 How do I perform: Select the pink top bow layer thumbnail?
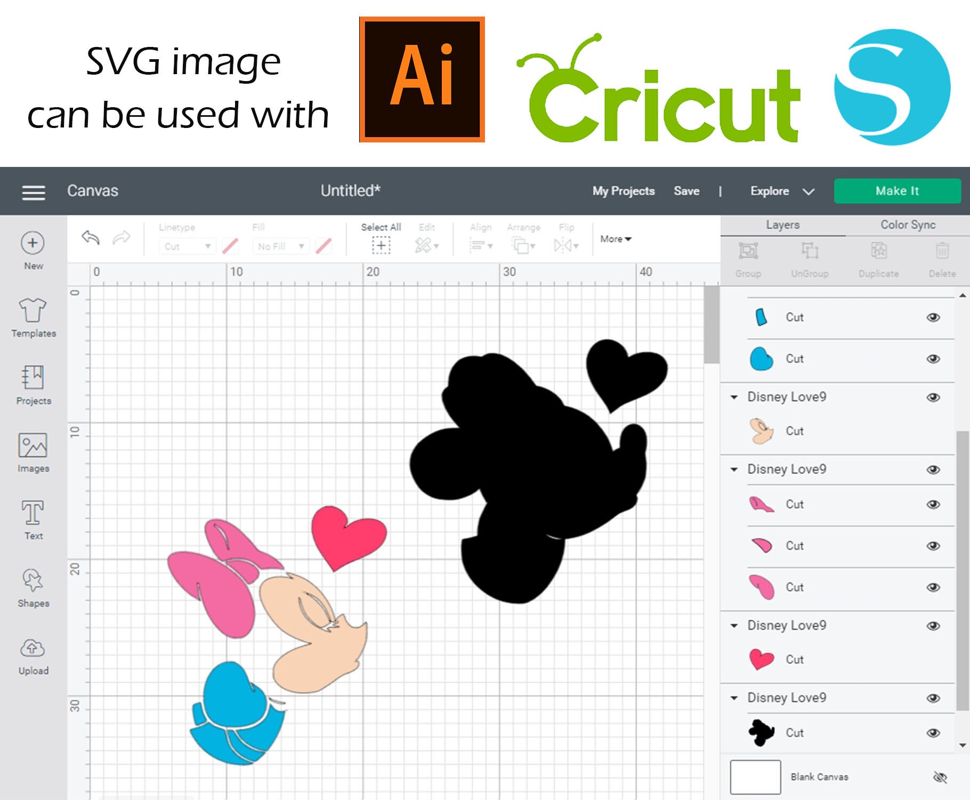tap(762, 505)
